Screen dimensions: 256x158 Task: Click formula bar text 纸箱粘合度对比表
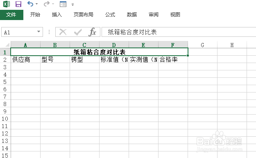click(132, 32)
